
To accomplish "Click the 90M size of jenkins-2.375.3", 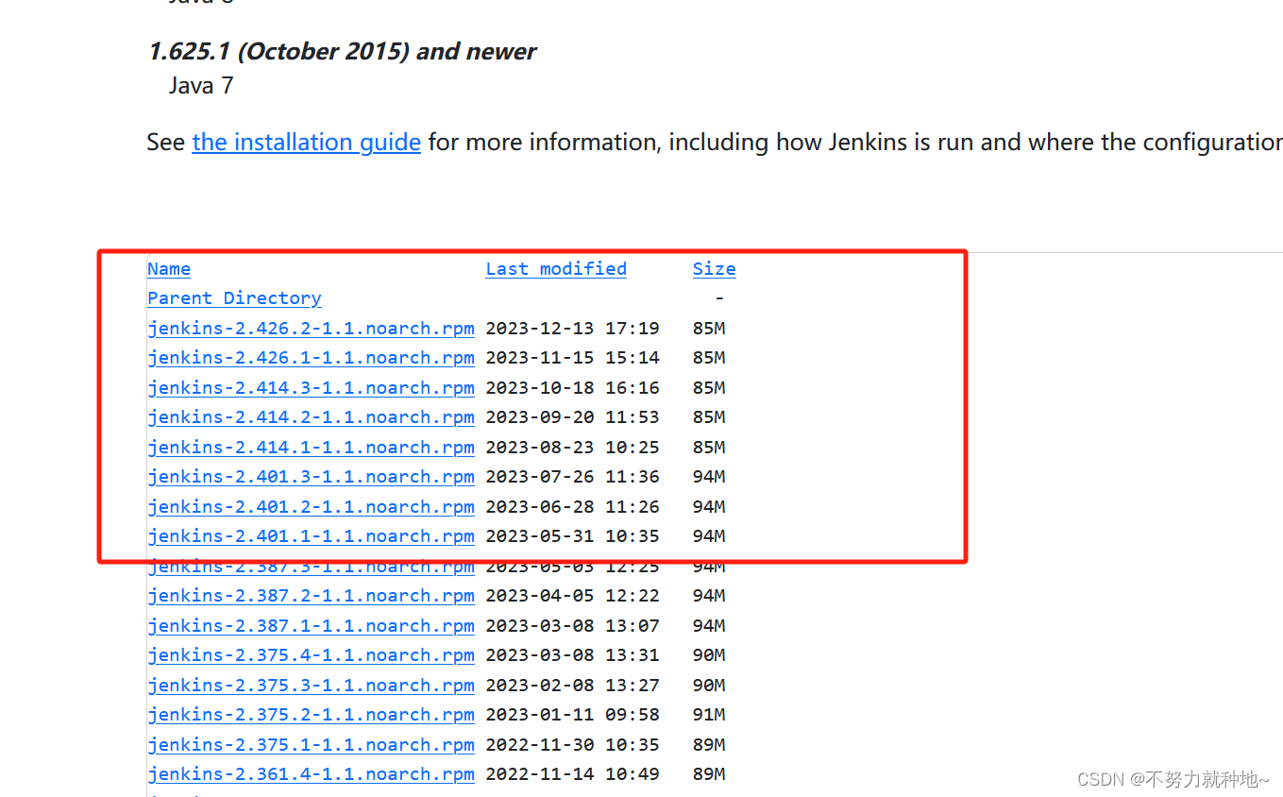I will click(x=709, y=686).
